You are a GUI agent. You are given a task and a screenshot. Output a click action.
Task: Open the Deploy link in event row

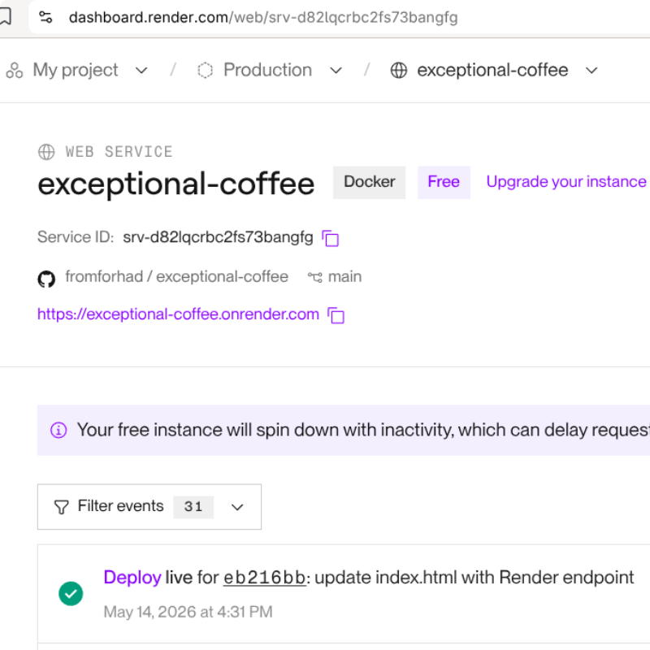[132, 578]
